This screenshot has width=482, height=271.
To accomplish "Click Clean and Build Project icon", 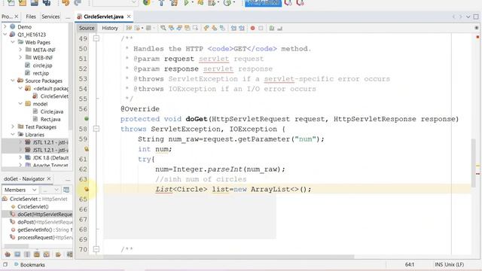I will coord(174,3).
